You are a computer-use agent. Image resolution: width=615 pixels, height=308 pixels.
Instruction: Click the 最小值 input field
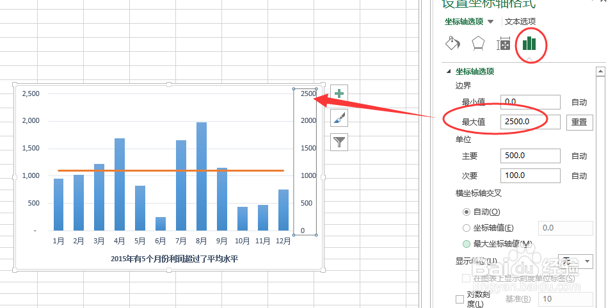tap(531, 102)
